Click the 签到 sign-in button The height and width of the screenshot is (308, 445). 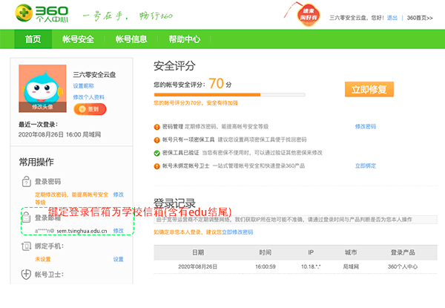coord(90,109)
